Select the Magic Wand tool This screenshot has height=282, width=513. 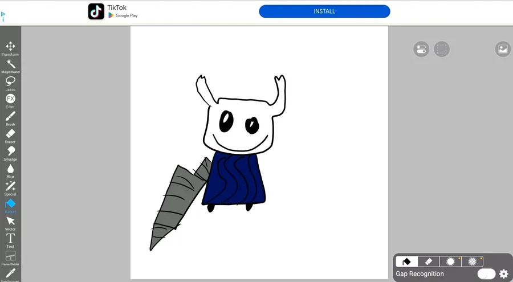(x=10, y=67)
